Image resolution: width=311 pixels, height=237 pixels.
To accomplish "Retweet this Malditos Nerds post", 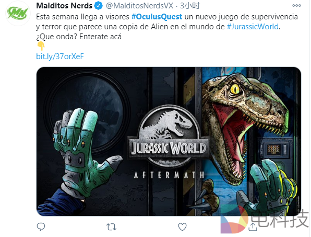I will click(x=111, y=227).
